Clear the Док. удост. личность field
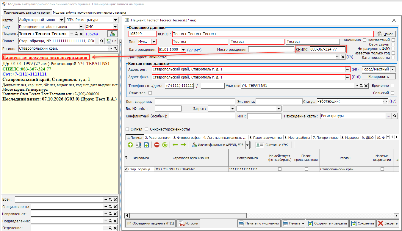This screenshot has width=402, height=231. tap(343, 57)
